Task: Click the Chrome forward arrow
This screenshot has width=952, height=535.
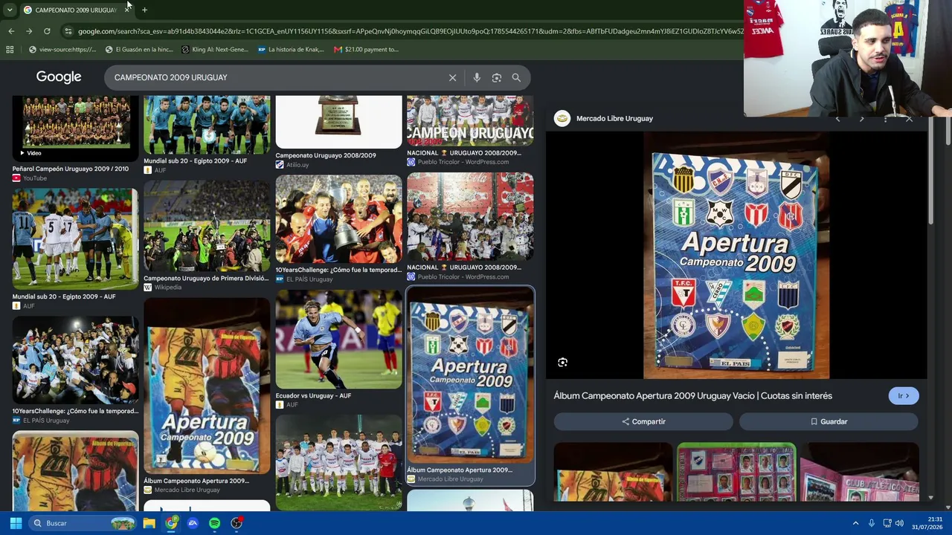Action: pyautogui.click(x=29, y=31)
